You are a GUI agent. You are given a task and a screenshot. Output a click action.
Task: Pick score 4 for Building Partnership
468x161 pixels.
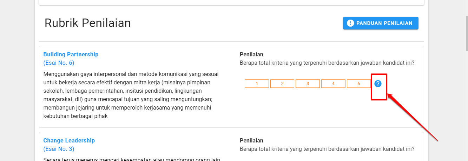pos(333,84)
